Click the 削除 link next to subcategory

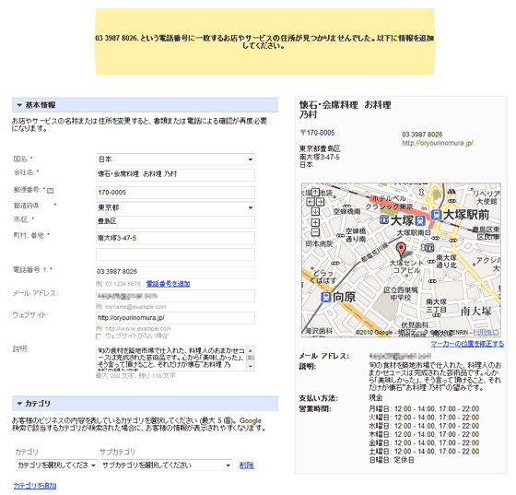247,466
